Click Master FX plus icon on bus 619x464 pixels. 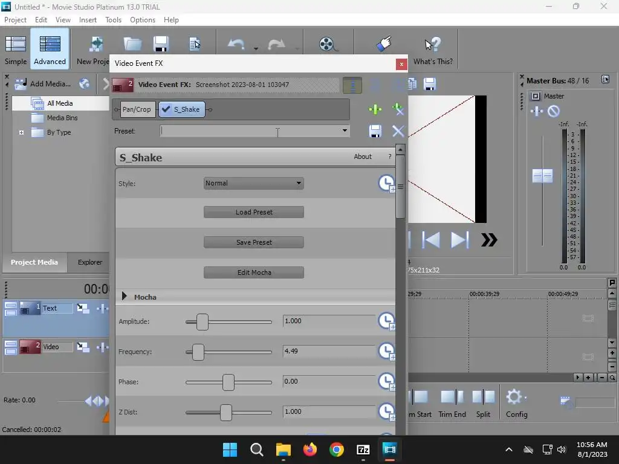click(x=536, y=111)
